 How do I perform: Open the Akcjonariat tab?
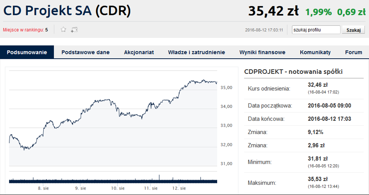point(139,52)
